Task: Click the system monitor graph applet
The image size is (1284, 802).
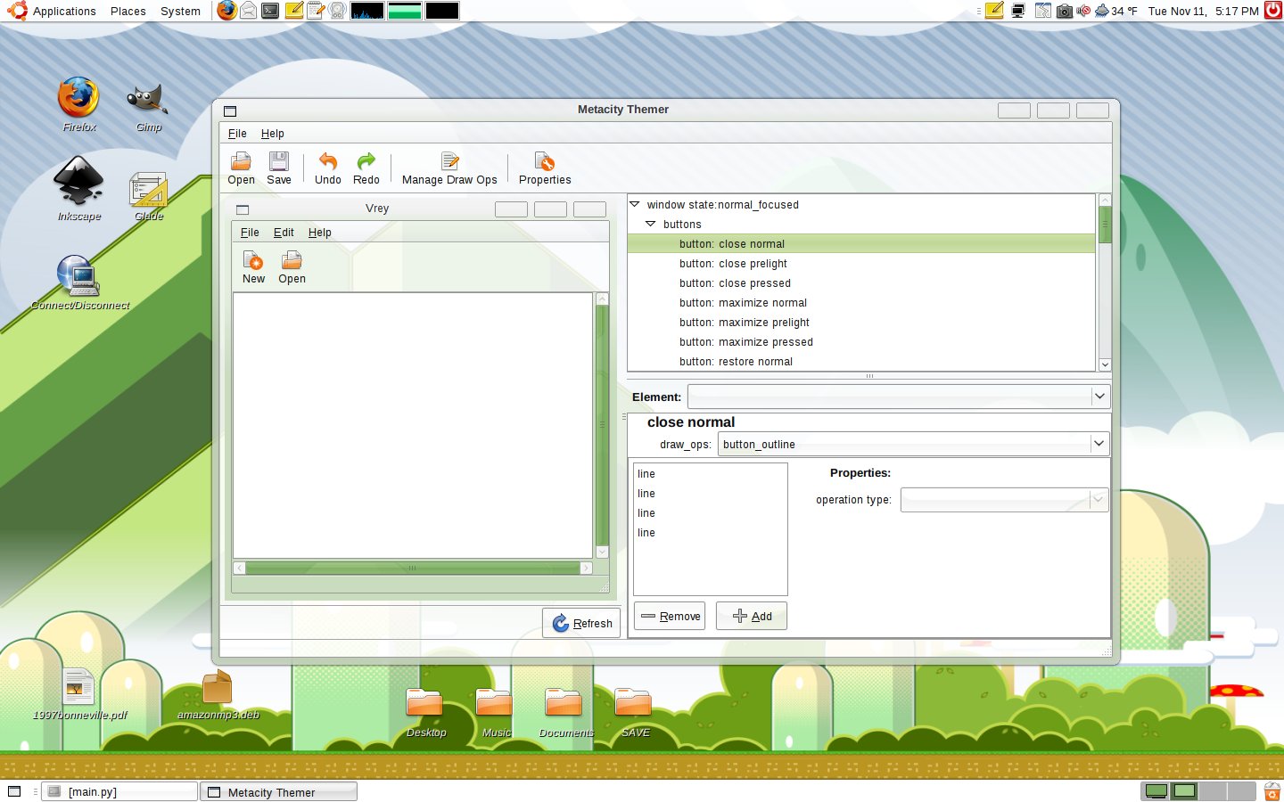Action: pyautogui.click(x=367, y=11)
